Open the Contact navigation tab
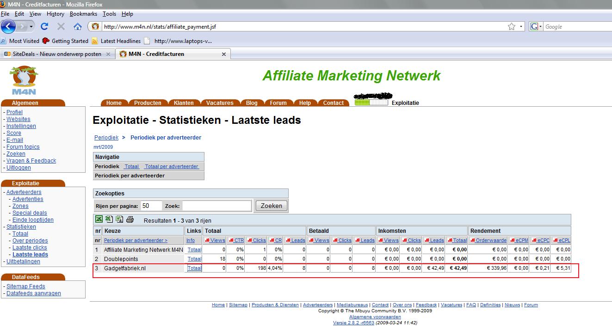 point(333,103)
